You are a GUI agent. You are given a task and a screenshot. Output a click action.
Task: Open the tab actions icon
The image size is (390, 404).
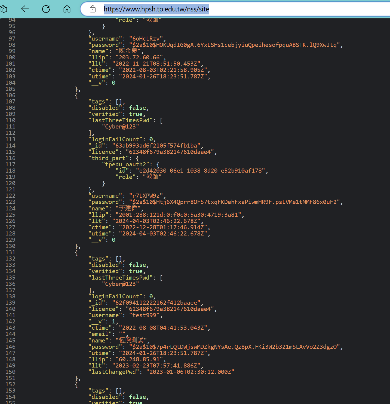click(x=4, y=9)
